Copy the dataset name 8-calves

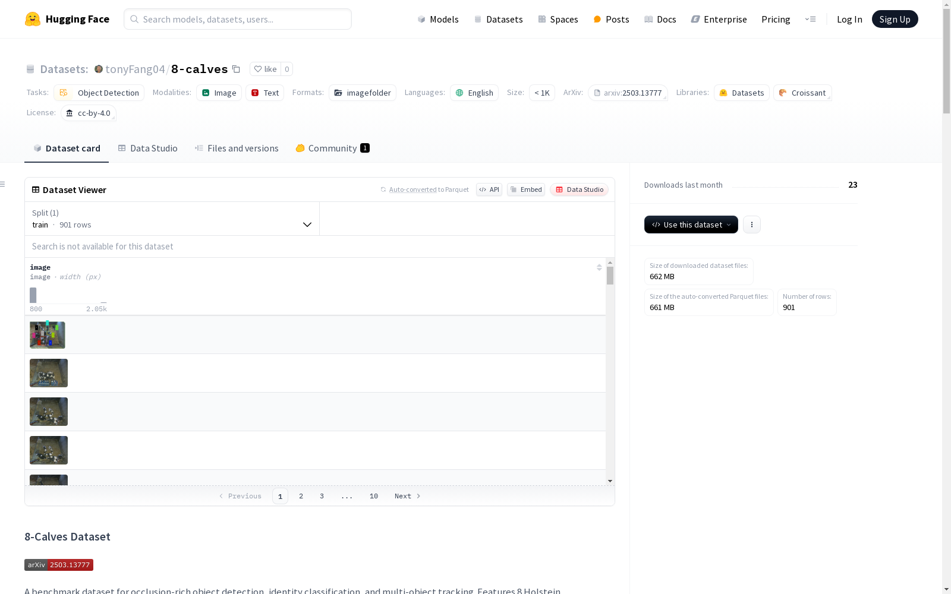click(236, 69)
